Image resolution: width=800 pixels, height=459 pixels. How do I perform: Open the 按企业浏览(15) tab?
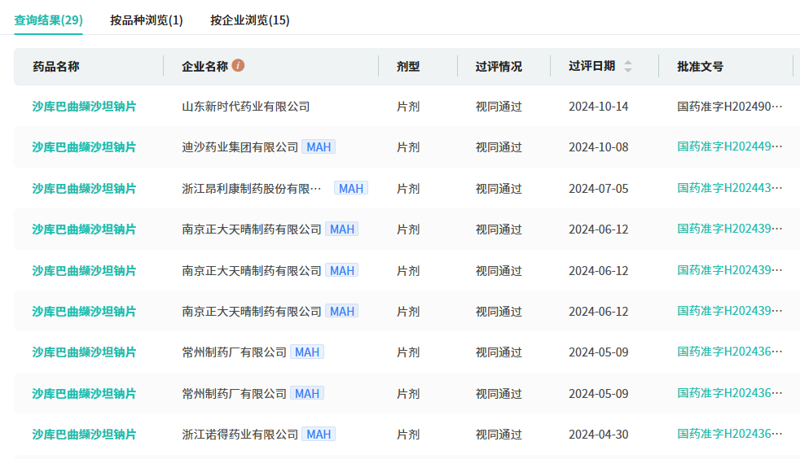[250, 20]
